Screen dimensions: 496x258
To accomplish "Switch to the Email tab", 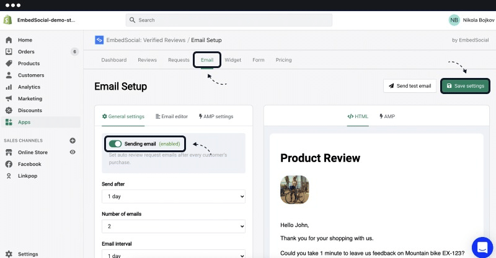I will tap(207, 60).
